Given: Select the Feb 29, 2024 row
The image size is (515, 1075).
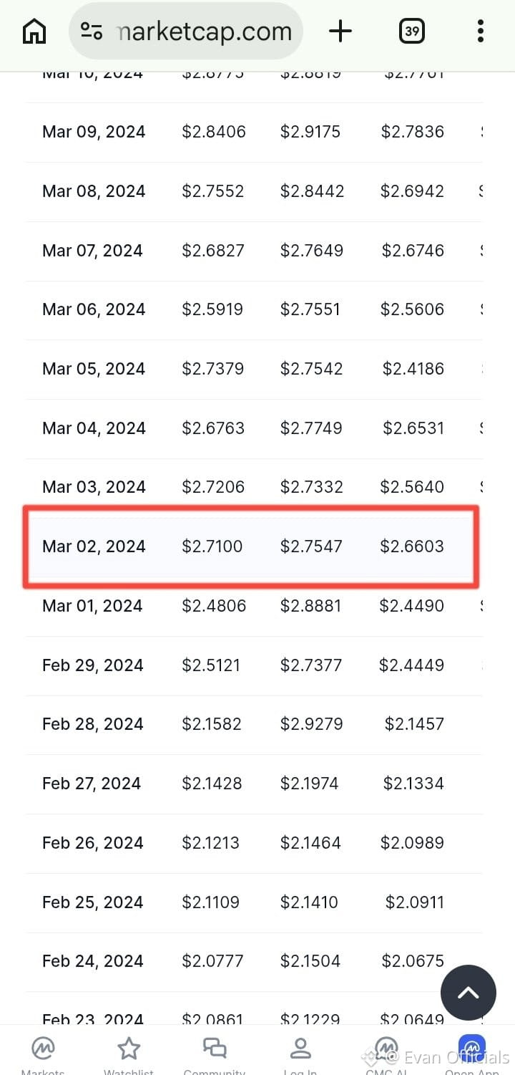Looking at the screenshot, I should click(254, 665).
